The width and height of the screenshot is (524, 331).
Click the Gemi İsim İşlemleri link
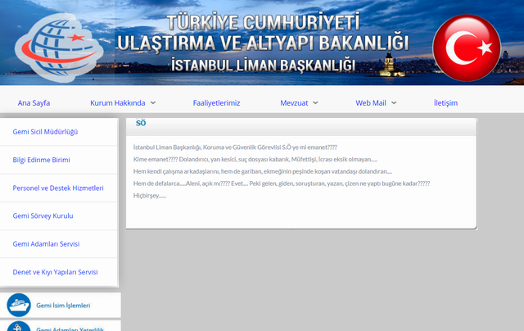click(63, 306)
